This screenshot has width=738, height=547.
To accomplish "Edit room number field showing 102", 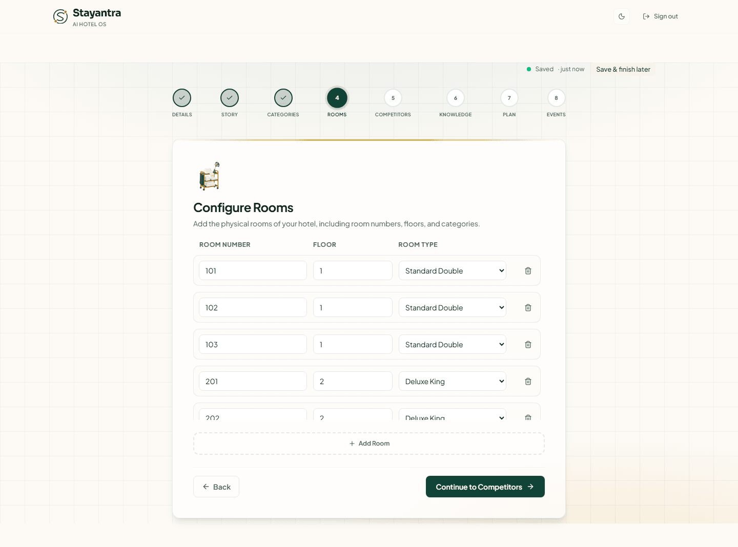I will pyautogui.click(x=253, y=307).
